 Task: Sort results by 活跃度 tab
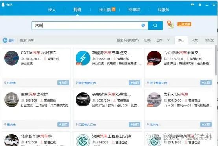click(x=209, y=40)
